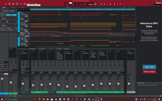
Task: Click the first mixer channel volume fader
Action: (23, 83)
